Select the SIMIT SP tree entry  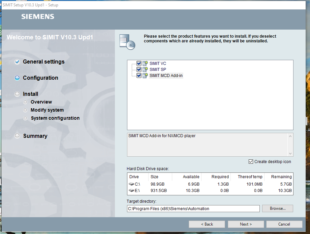coord(158,70)
